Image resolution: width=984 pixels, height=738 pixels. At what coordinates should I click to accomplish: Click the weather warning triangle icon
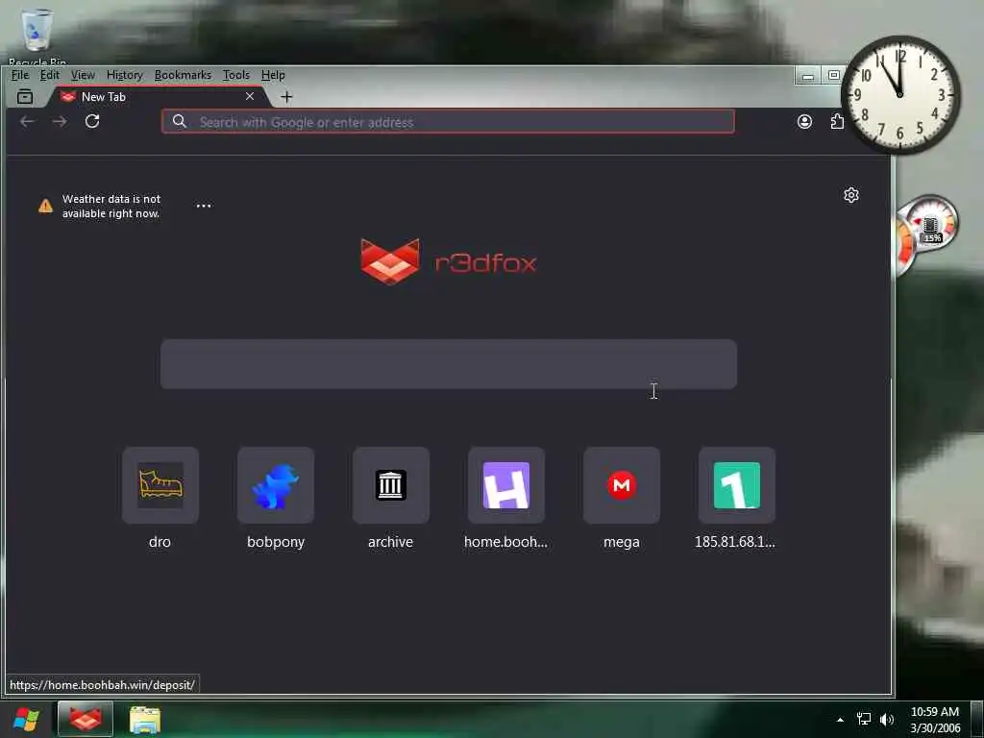point(45,206)
